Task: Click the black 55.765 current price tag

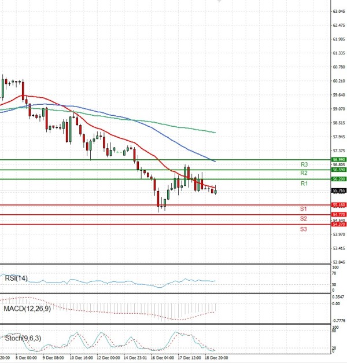Action: [x=338, y=190]
